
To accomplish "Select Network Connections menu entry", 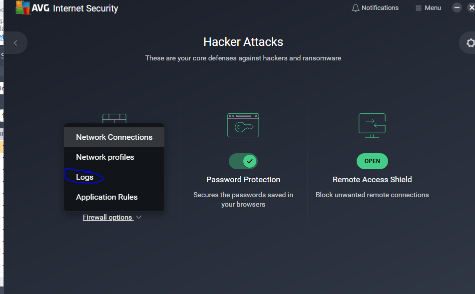I will (114, 137).
